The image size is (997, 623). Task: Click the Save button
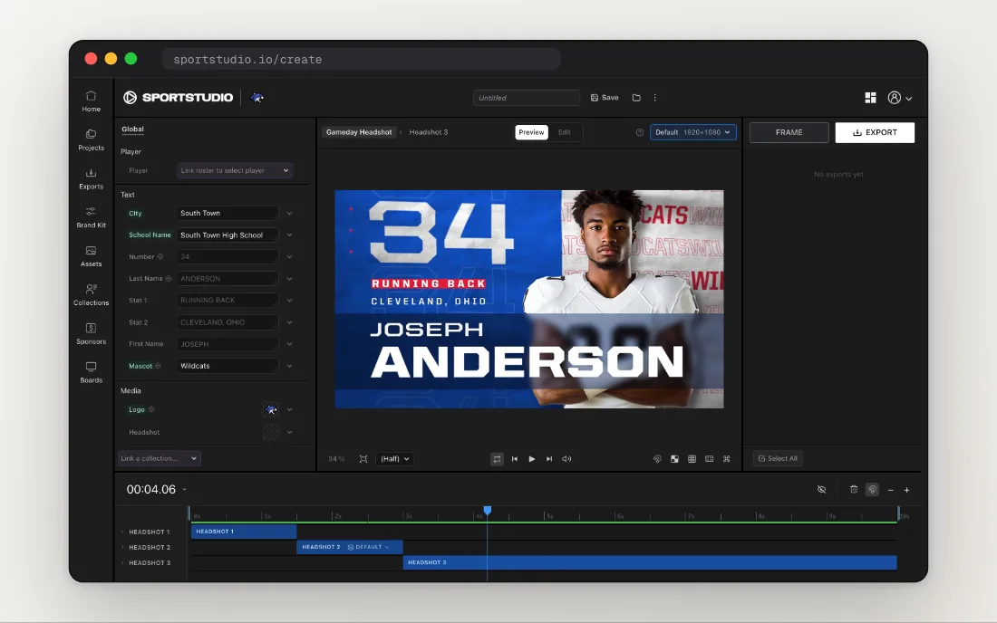tap(604, 98)
